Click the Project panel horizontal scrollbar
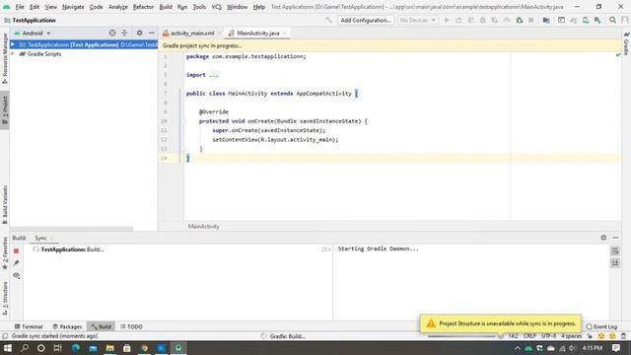The height and width of the screenshot is (355, 631). 71,229
